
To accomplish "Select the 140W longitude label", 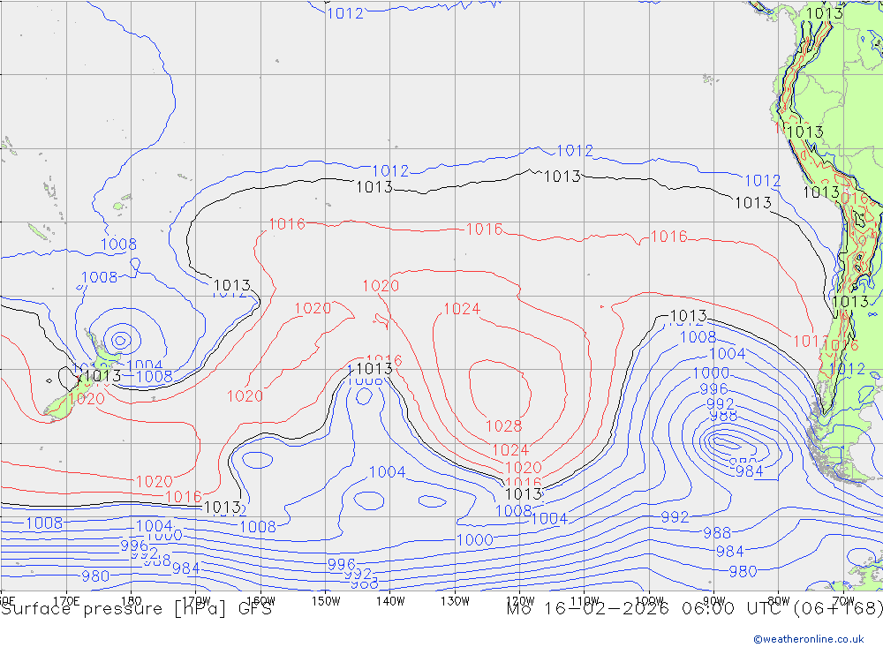I will point(390,601).
